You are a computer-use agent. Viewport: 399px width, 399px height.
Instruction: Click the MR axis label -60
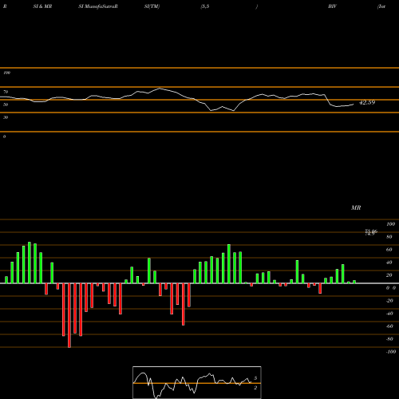click(x=389, y=326)
